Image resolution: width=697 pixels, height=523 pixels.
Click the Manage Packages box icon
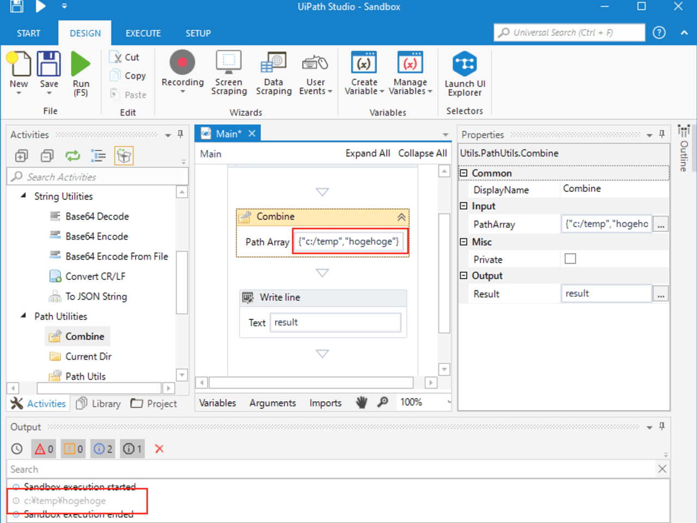pyautogui.click(x=124, y=156)
